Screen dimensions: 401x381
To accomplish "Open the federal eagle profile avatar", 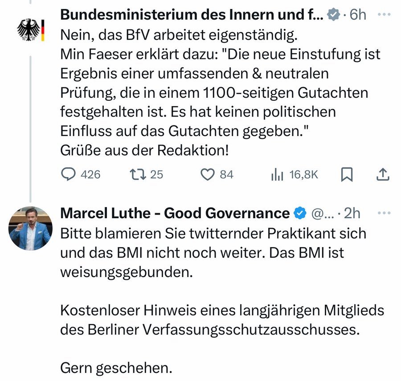I will (30, 30).
